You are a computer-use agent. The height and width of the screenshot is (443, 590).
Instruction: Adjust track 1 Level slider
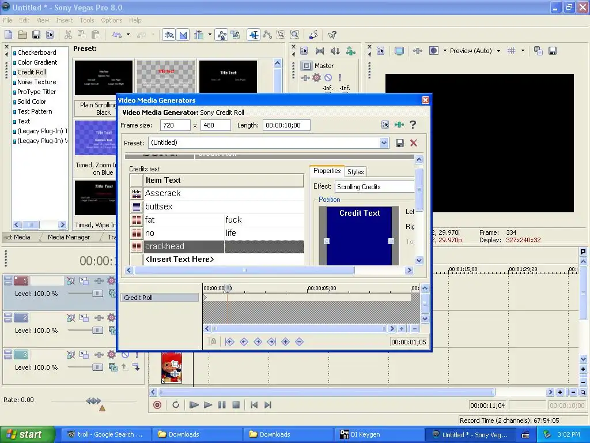[97, 294]
